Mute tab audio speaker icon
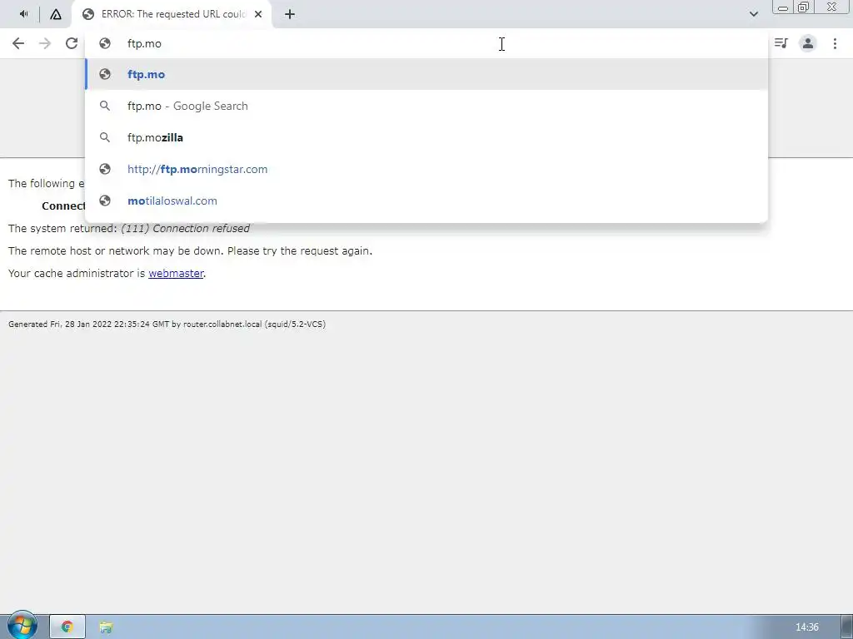Image resolution: width=853 pixels, height=639 pixels. [24, 14]
